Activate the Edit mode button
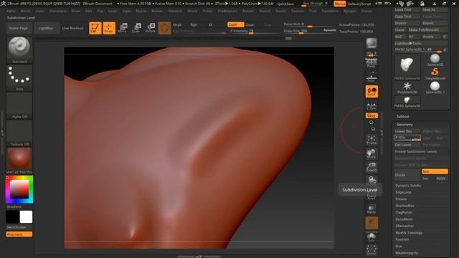 [x=95, y=28]
